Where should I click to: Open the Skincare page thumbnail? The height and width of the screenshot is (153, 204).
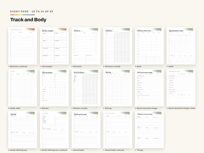pyautogui.click(x=54, y=88)
